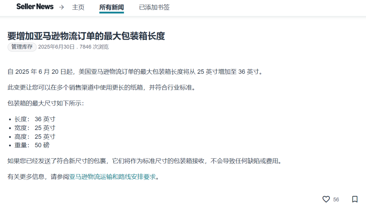Select the 管理库存 category badge

tap(22, 47)
